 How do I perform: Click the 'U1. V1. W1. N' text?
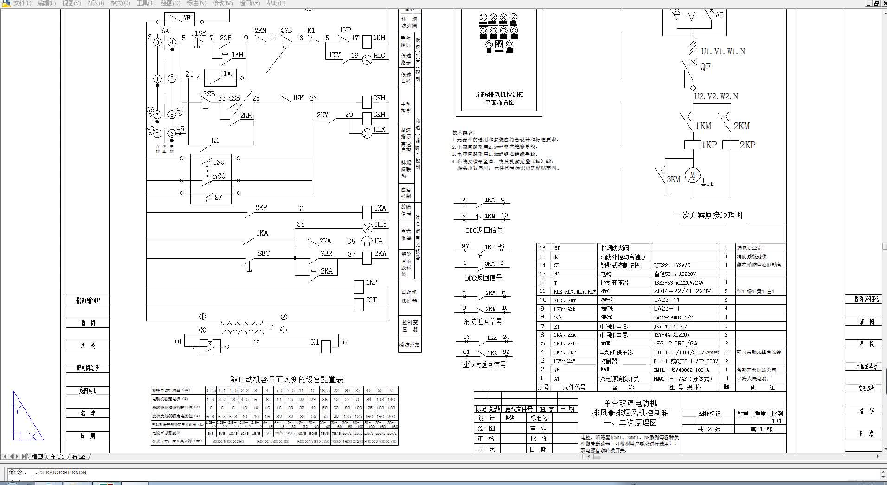pyautogui.click(x=723, y=51)
